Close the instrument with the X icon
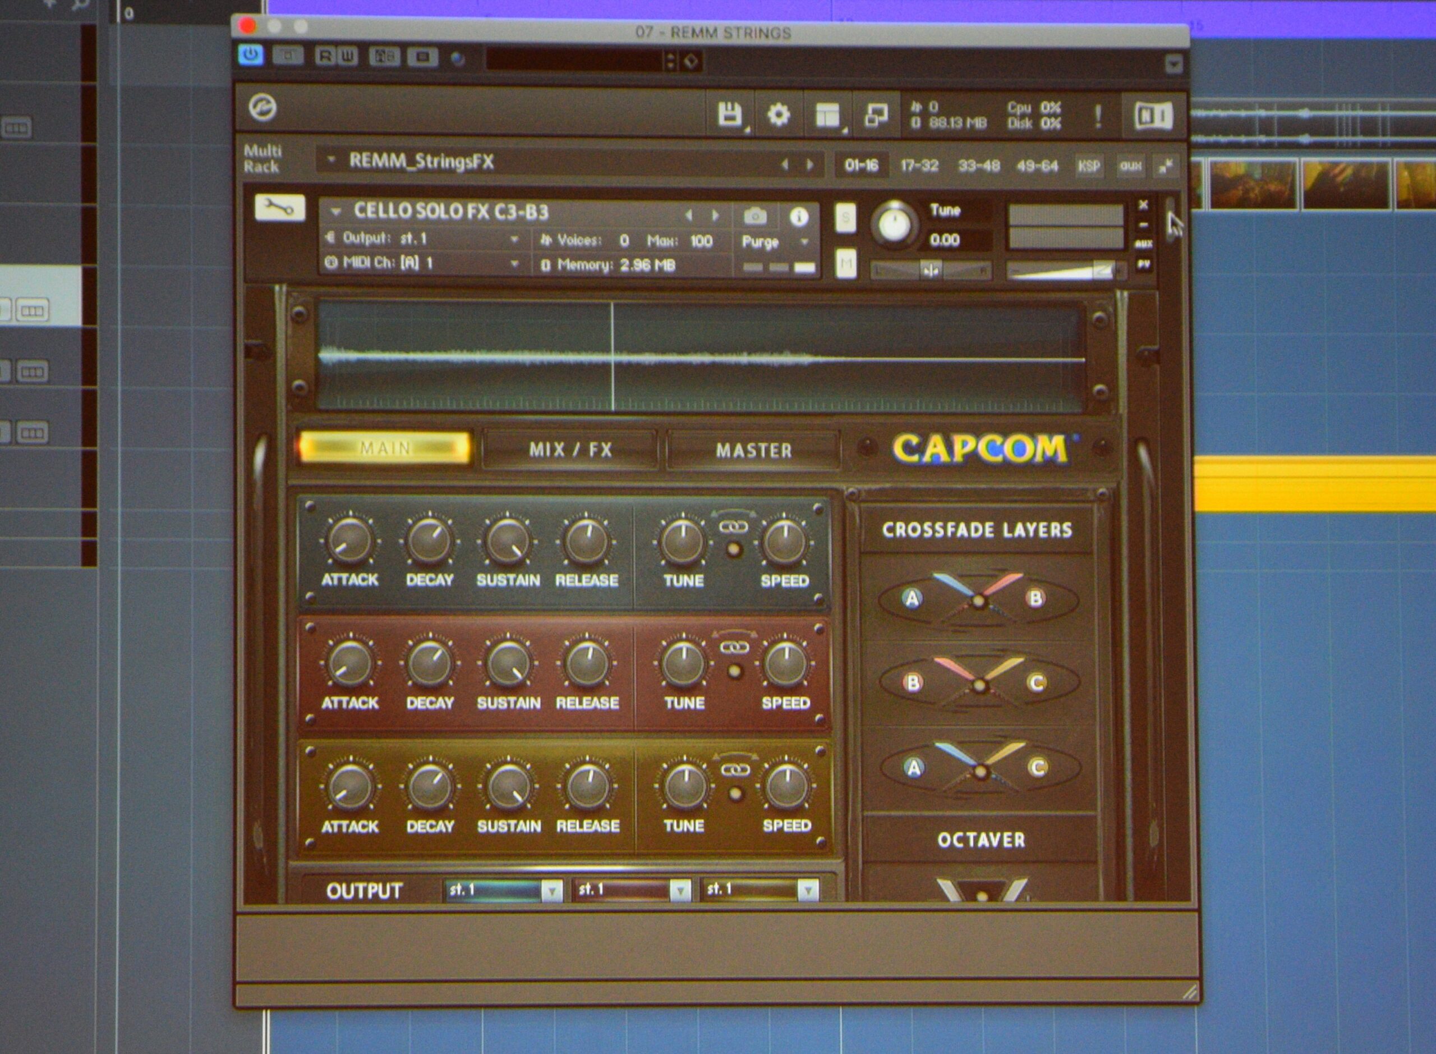The width and height of the screenshot is (1436, 1054). pyautogui.click(x=1143, y=205)
